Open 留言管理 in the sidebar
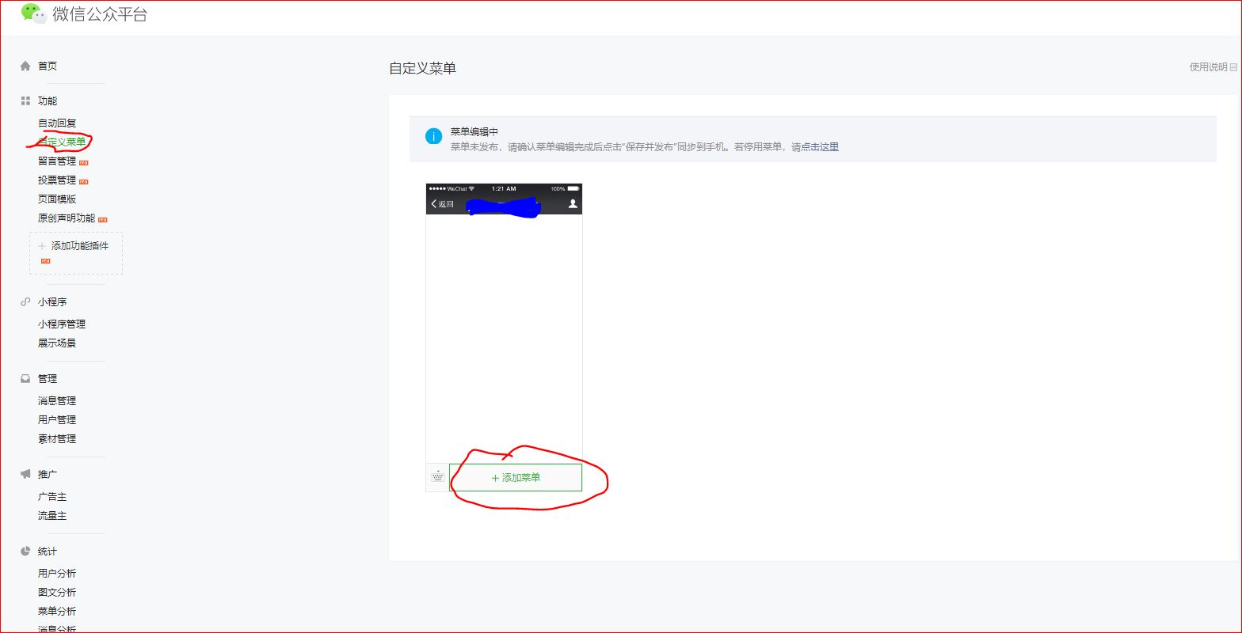Screen dimensions: 1242x633 57,161
